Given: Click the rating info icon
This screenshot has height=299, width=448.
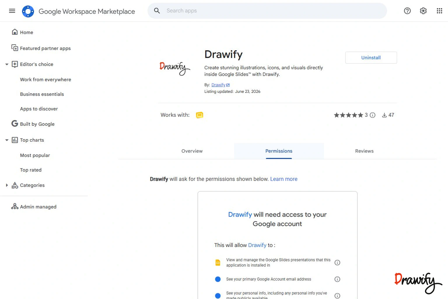Looking at the screenshot, I should click(372, 115).
